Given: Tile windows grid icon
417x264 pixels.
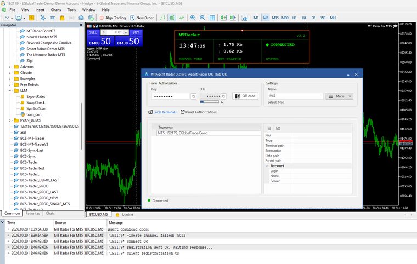Looking at the screenshot, I should (x=212, y=18).
